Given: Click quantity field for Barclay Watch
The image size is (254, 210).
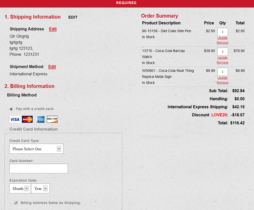Looking at the screenshot, I should click(222, 52).
